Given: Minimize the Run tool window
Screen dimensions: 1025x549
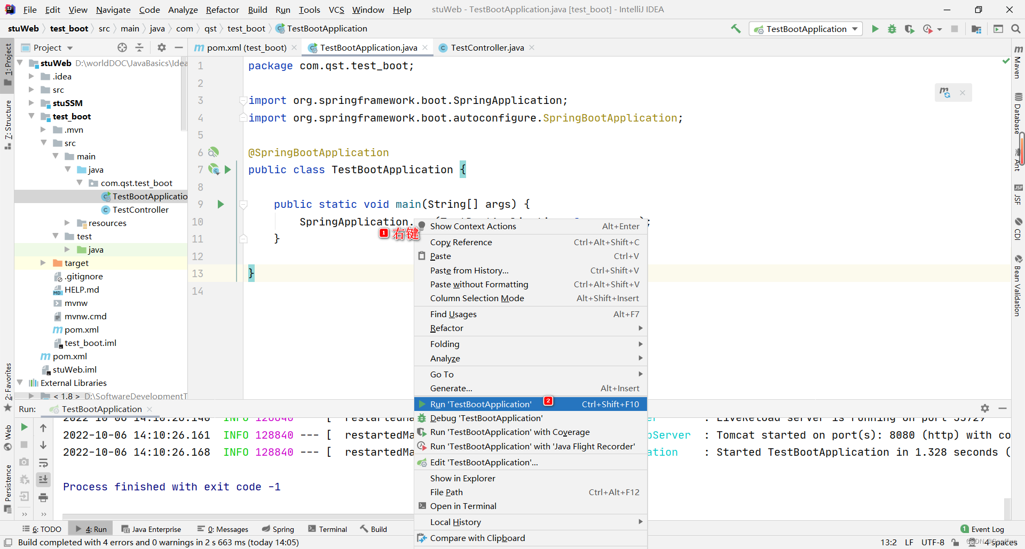Looking at the screenshot, I should (x=1002, y=408).
